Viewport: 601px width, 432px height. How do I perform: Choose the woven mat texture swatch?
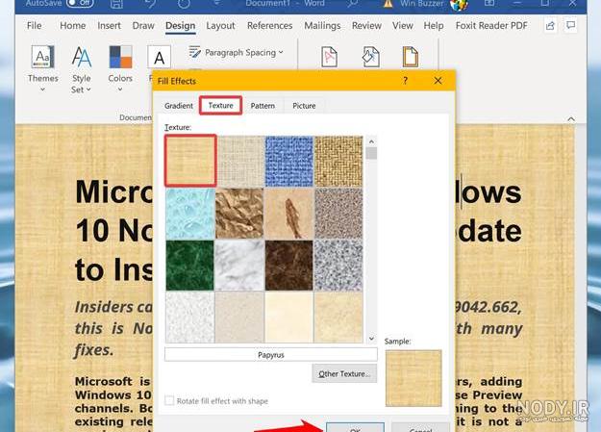click(x=338, y=161)
